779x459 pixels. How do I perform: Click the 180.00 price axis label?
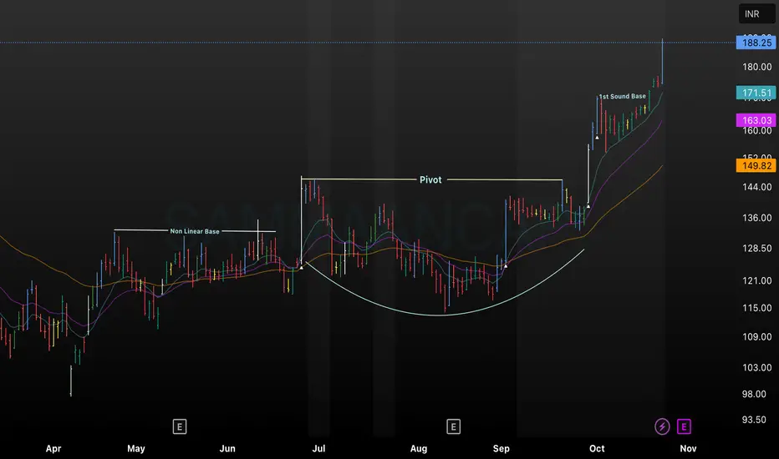(756, 67)
